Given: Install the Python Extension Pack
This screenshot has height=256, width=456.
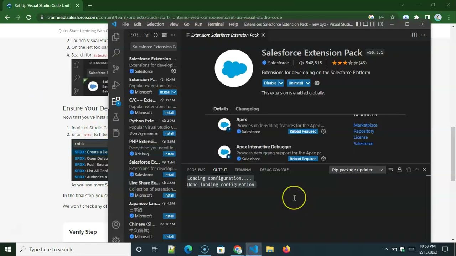Looking at the screenshot, I should click(169, 133).
